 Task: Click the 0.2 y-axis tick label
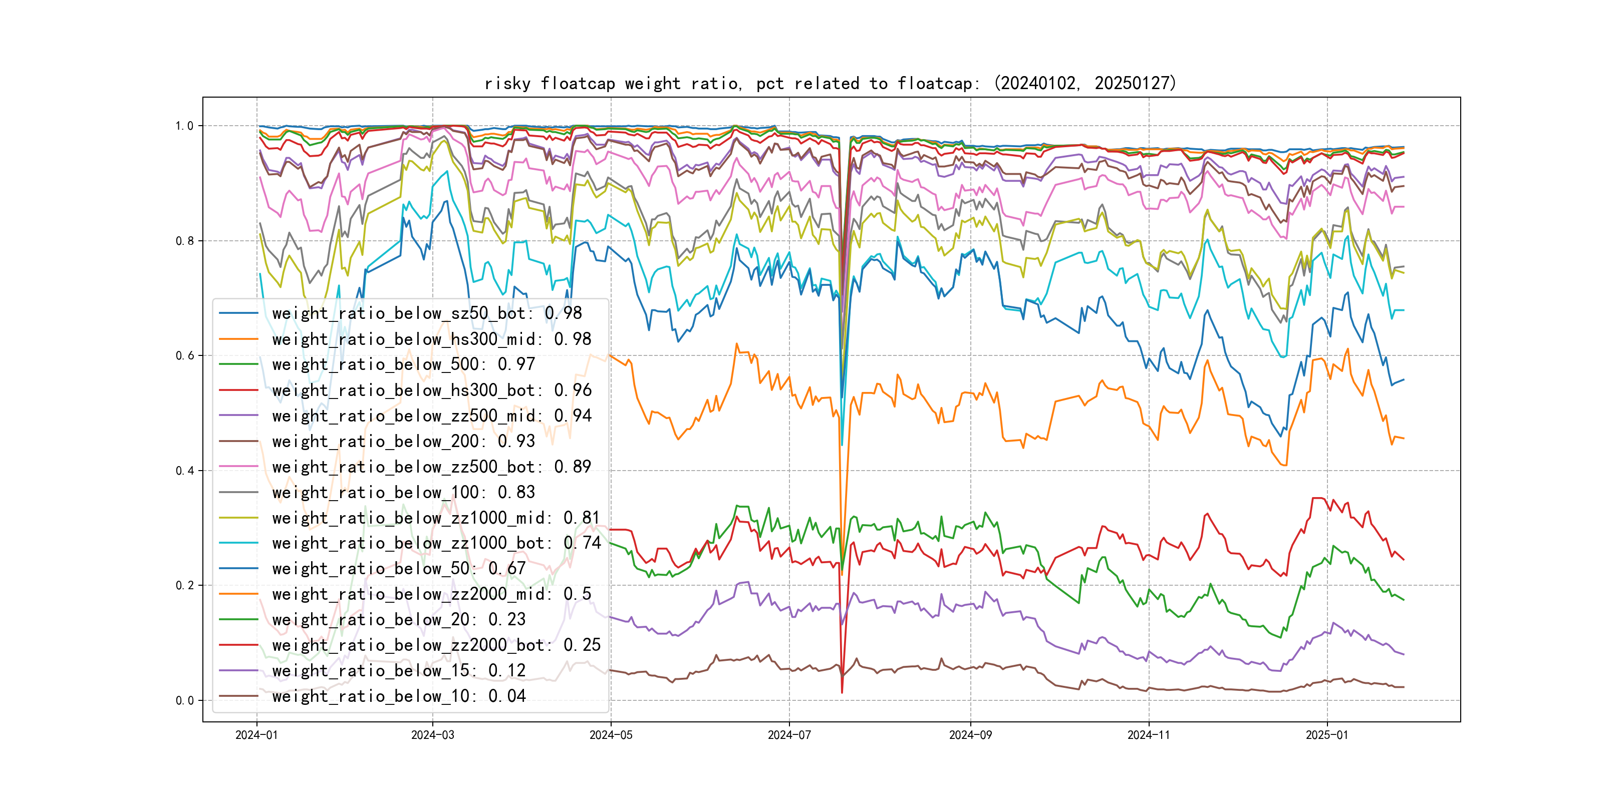184,585
